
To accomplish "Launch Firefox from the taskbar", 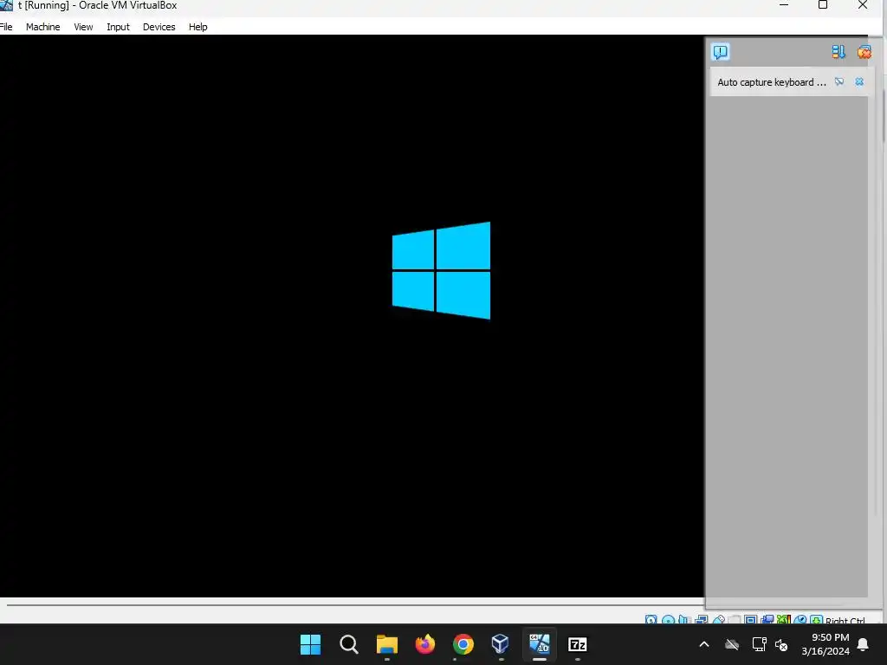I will [424, 644].
